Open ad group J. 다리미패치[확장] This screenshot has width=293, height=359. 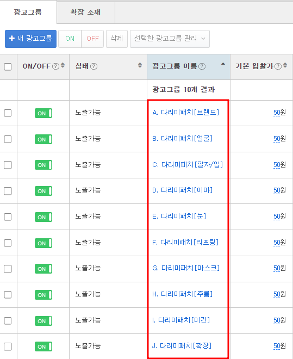pyautogui.click(x=182, y=346)
